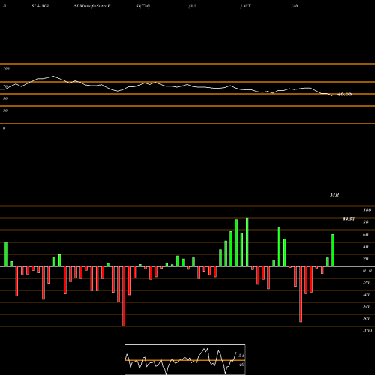
Task: Click the 50 label on the RSI axis
Action: 5,98
